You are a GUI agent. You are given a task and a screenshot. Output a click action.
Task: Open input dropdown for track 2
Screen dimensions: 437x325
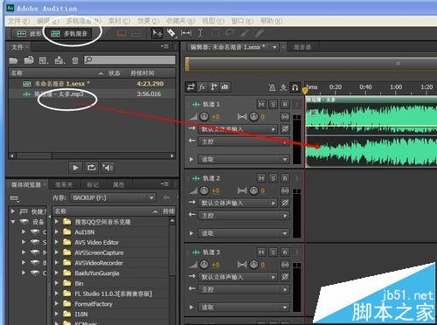[x=238, y=203]
